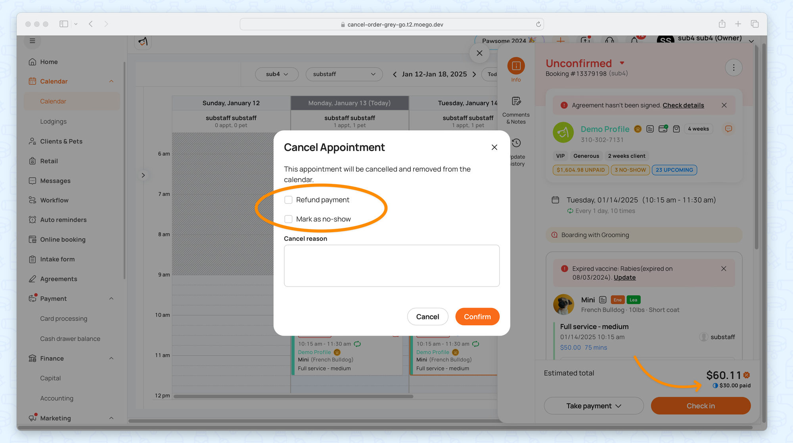Enable Mark as no-show option
This screenshot has height=443, width=793.
[288, 219]
